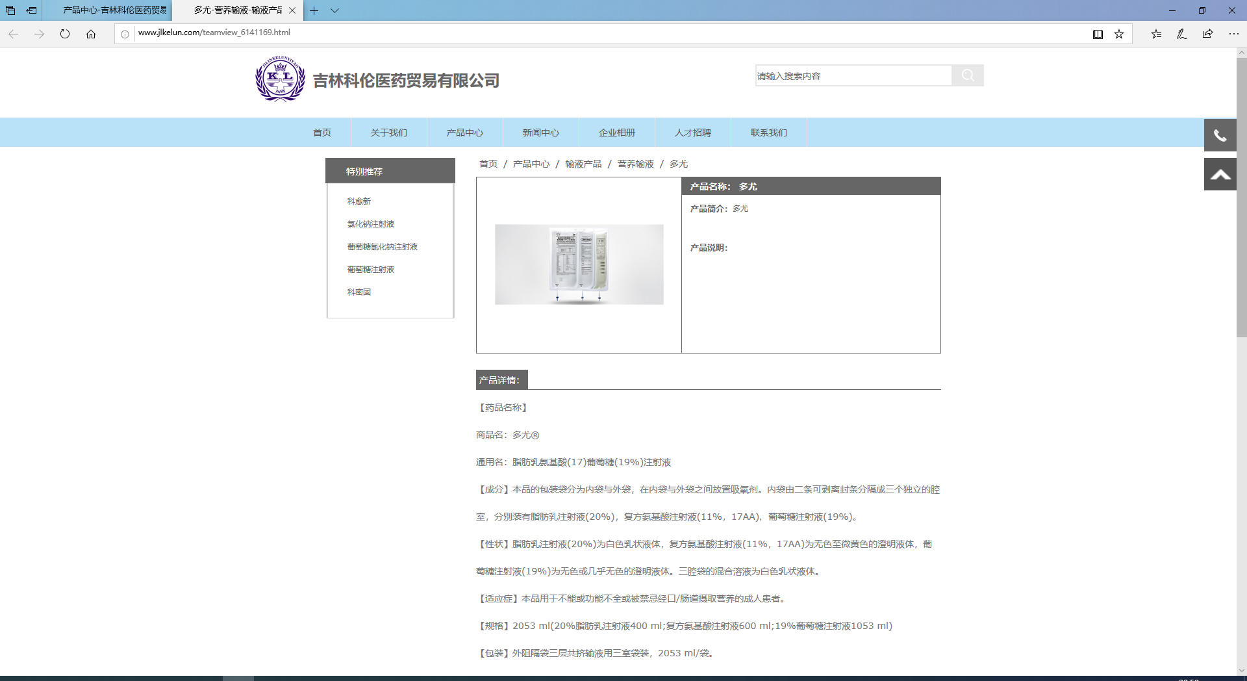The width and height of the screenshot is (1247, 681).
Task: Click the browser address bar URL
Action: pos(214,32)
